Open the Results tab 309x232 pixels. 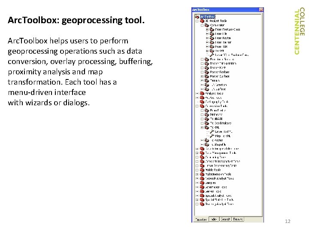238,219
